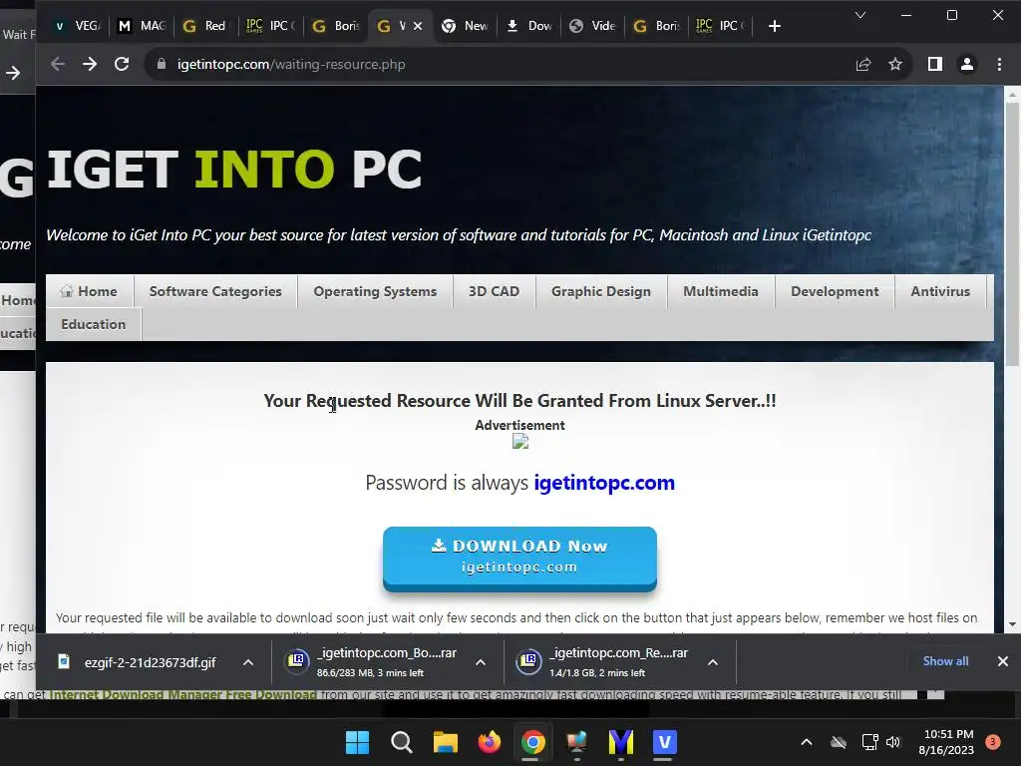Open Graphic Design menu item
Viewport: 1021px width, 766px height.
[601, 291]
